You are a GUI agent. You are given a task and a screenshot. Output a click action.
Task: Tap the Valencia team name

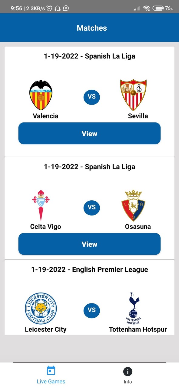click(x=45, y=116)
